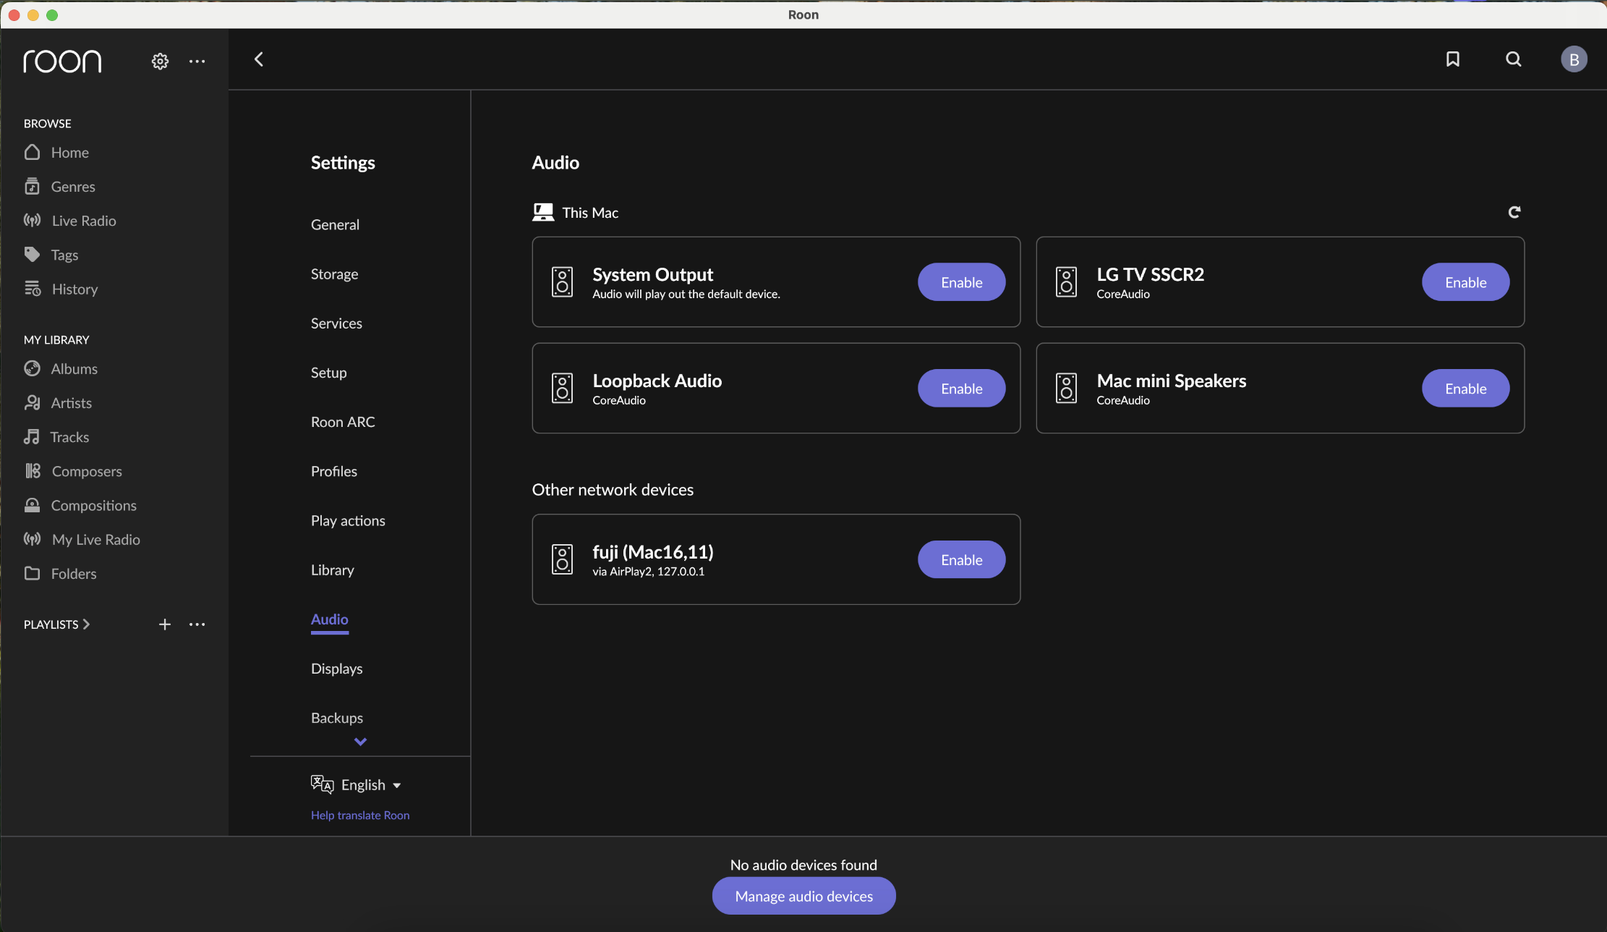The width and height of the screenshot is (1607, 932).
Task: Enable the fuji (Mac16,11) AirPlay2 device
Action: click(961, 559)
